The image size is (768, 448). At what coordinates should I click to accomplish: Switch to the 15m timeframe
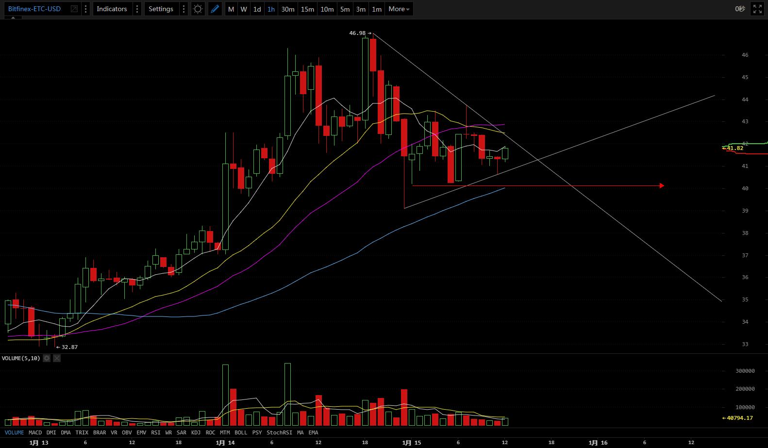307,9
